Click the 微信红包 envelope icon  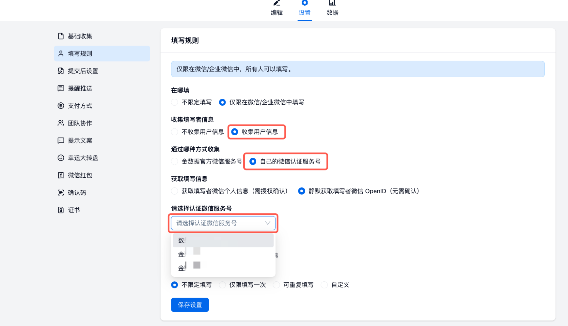click(61, 175)
